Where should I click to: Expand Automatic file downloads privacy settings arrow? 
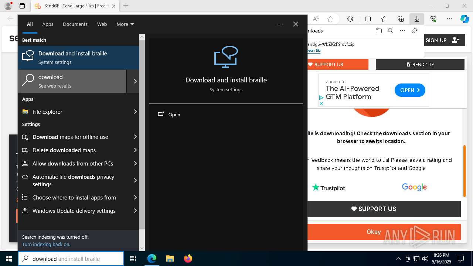135,180
